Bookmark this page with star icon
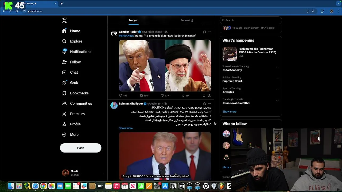The height and width of the screenshot is (192, 342). [x=313, y=11]
